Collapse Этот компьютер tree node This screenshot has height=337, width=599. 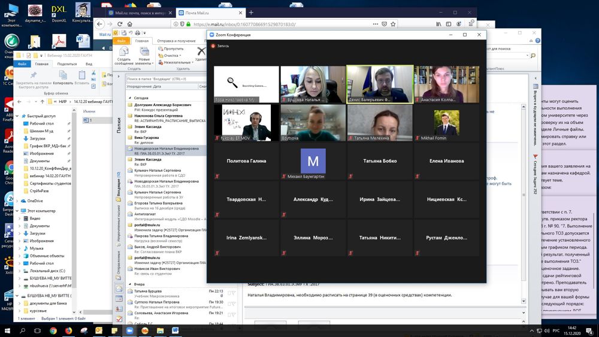coord(17,211)
